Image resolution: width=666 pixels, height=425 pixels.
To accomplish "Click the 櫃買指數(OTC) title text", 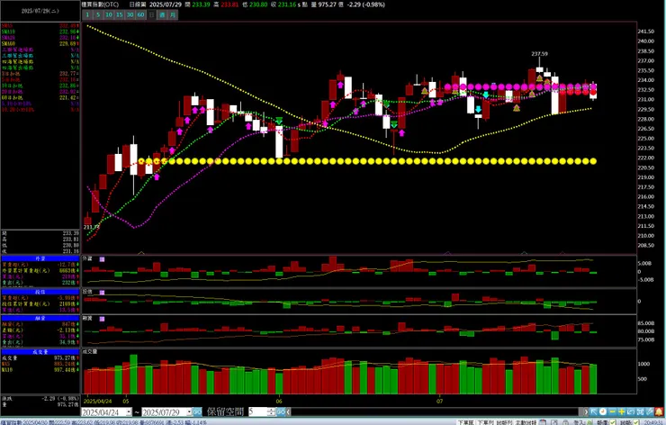I will point(100,5).
